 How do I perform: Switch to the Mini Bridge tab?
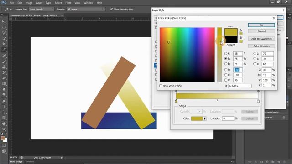16,162
